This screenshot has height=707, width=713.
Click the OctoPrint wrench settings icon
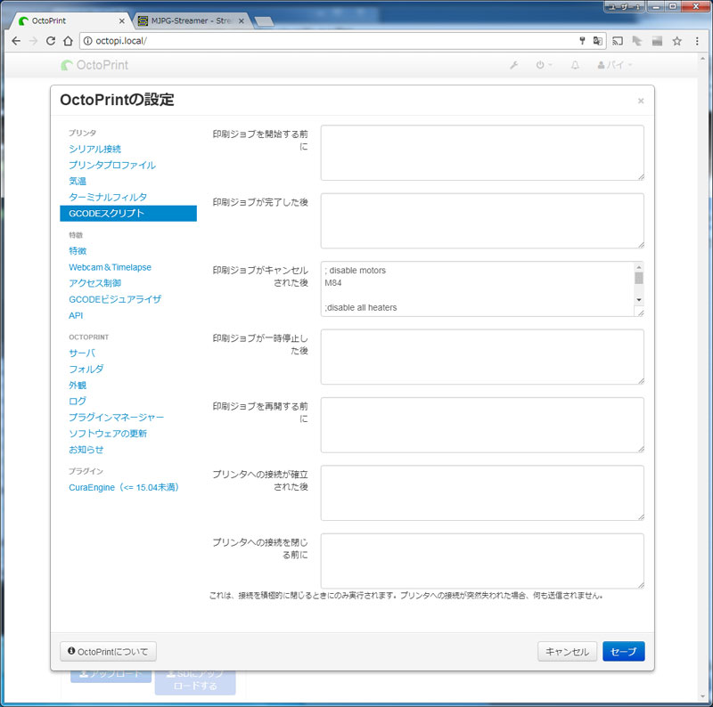[x=514, y=65]
